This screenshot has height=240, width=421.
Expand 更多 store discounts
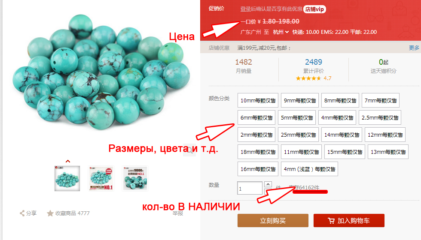(x=414, y=48)
